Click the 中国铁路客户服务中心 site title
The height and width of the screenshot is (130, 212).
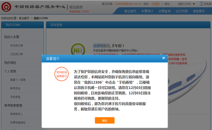click(40, 7)
